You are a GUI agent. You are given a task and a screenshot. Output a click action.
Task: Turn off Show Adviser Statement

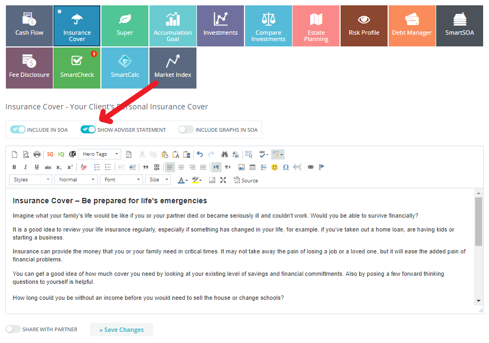click(x=88, y=130)
